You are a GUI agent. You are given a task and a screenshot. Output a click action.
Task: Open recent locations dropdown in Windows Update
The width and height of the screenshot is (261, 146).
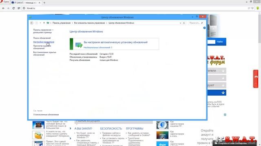(40, 23)
